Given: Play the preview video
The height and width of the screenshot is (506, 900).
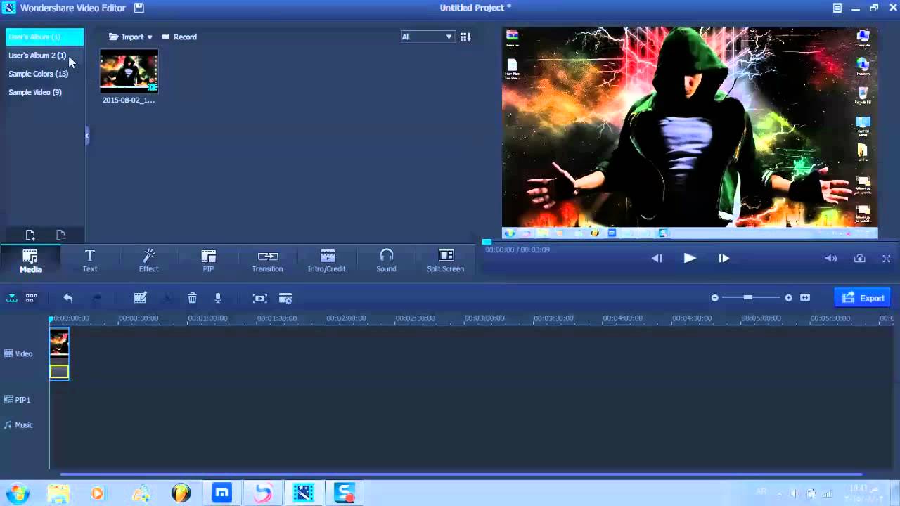Looking at the screenshot, I should (690, 258).
